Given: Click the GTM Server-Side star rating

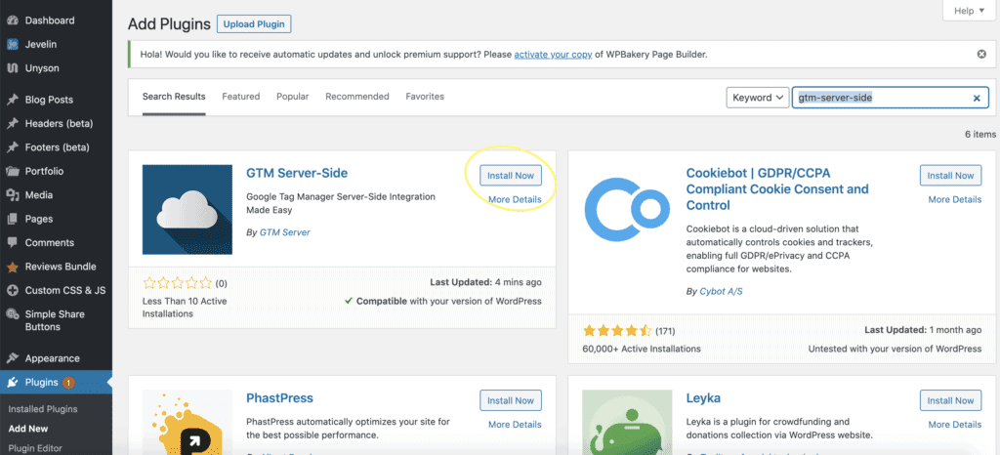Looking at the screenshot, I should point(178,283).
